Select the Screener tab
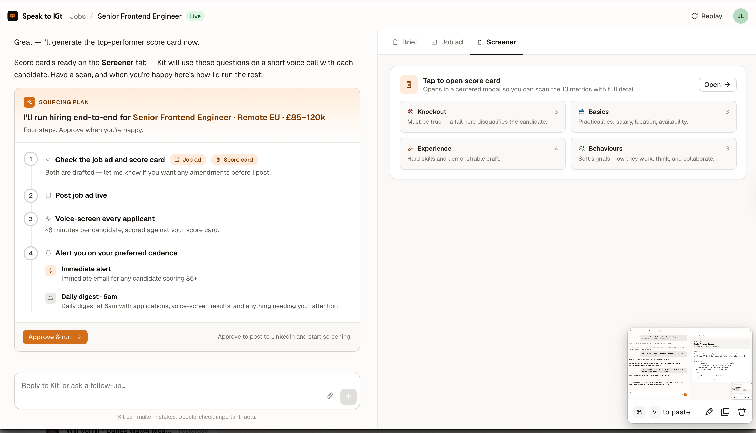 tap(496, 42)
